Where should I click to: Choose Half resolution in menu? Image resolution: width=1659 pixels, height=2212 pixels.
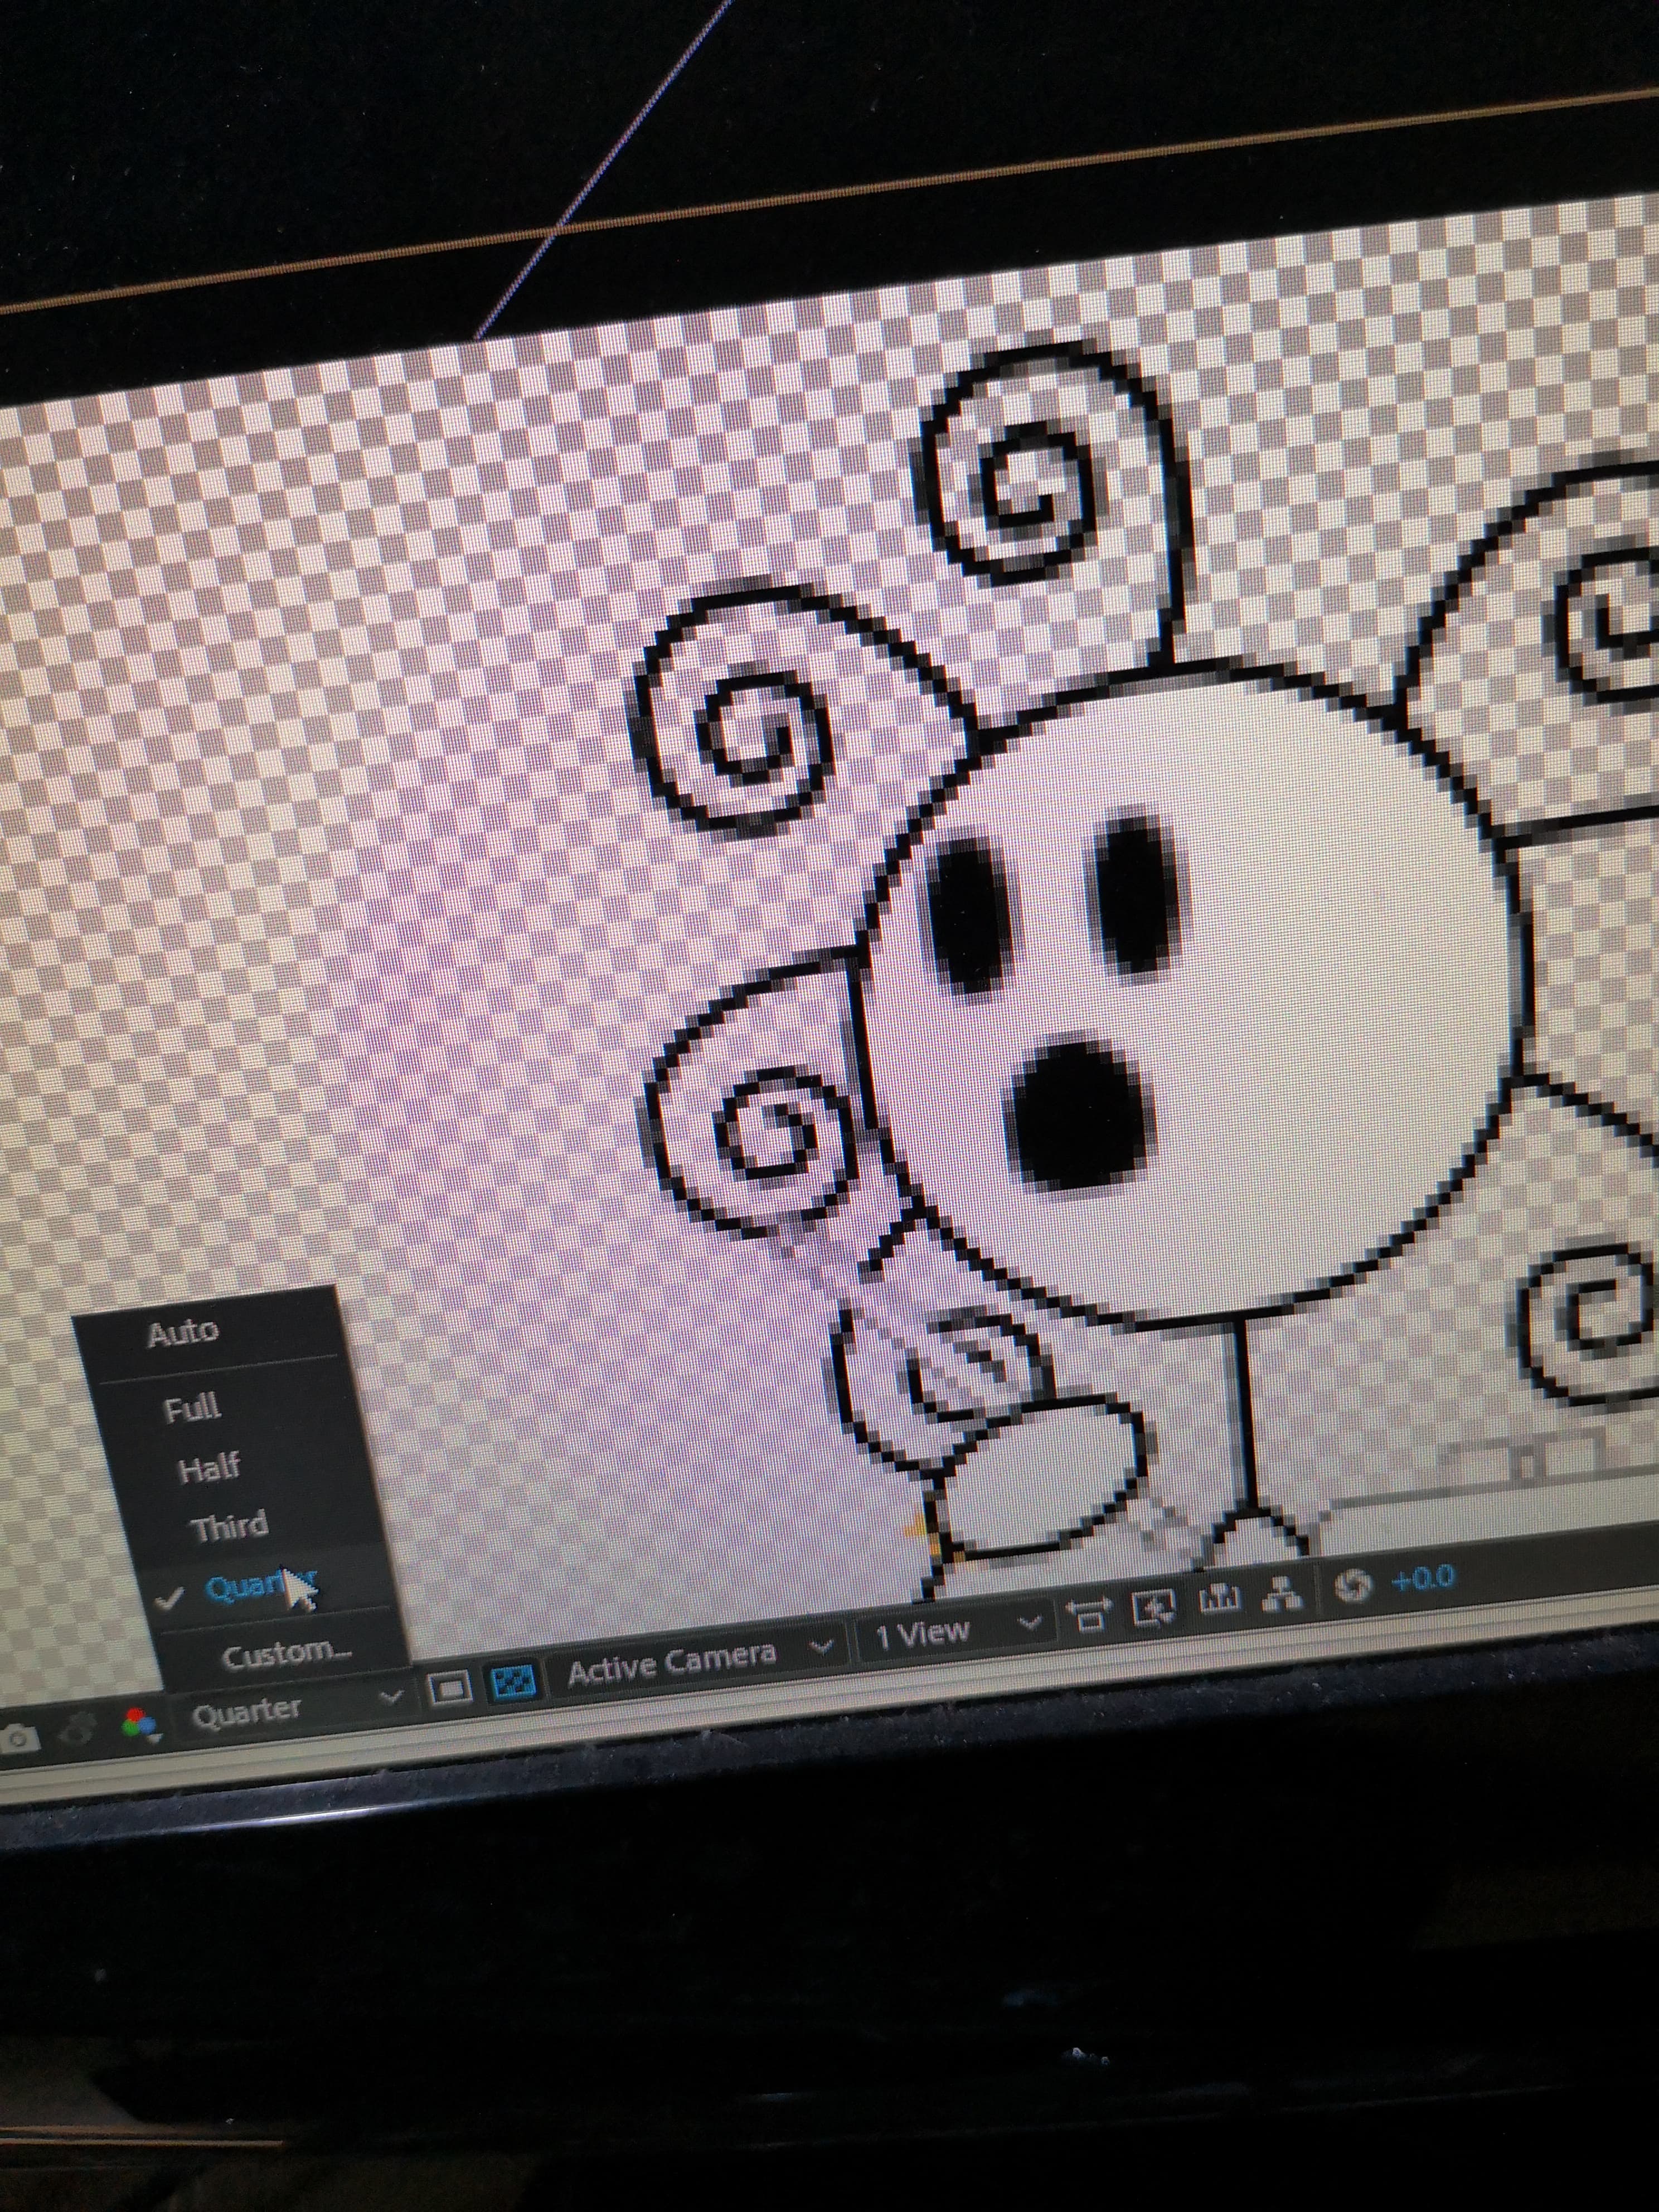[209, 1469]
